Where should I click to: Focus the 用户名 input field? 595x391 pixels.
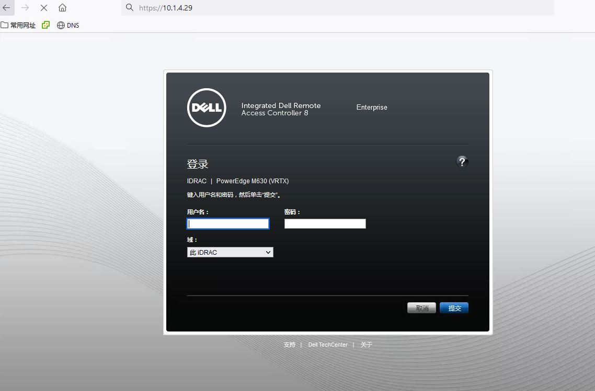click(x=228, y=224)
